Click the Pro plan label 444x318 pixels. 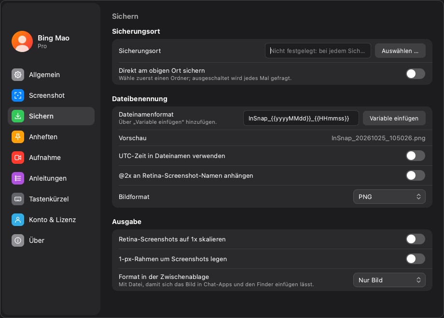[x=42, y=46]
